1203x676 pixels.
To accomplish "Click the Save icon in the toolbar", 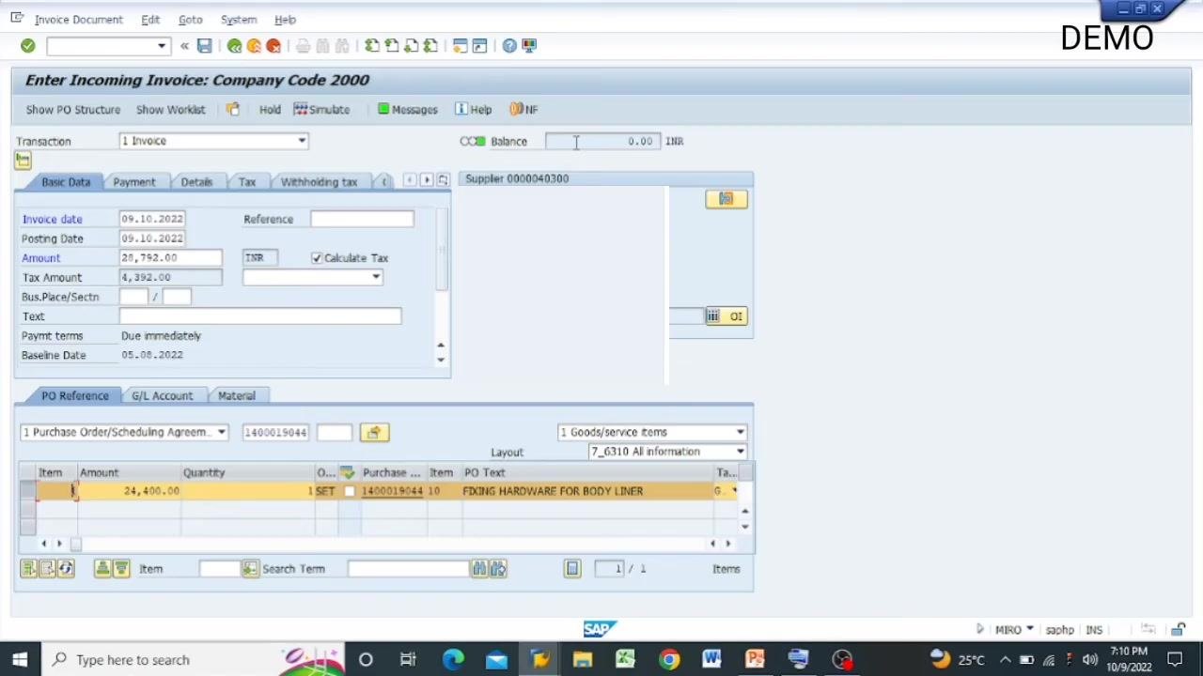I will click(x=204, y=46).
